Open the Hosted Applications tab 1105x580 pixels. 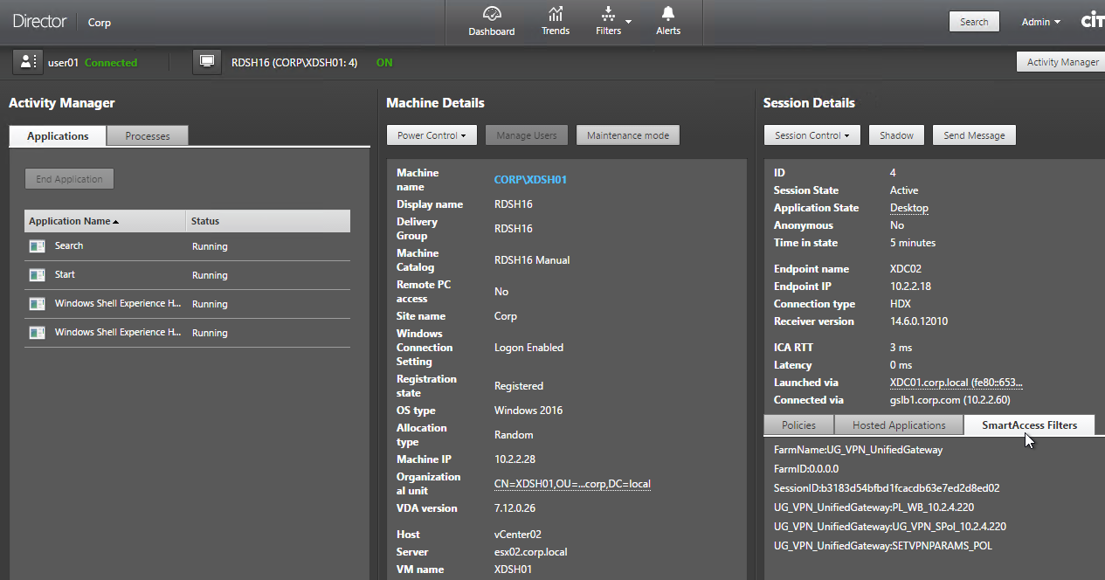click(x=899, y=425)
